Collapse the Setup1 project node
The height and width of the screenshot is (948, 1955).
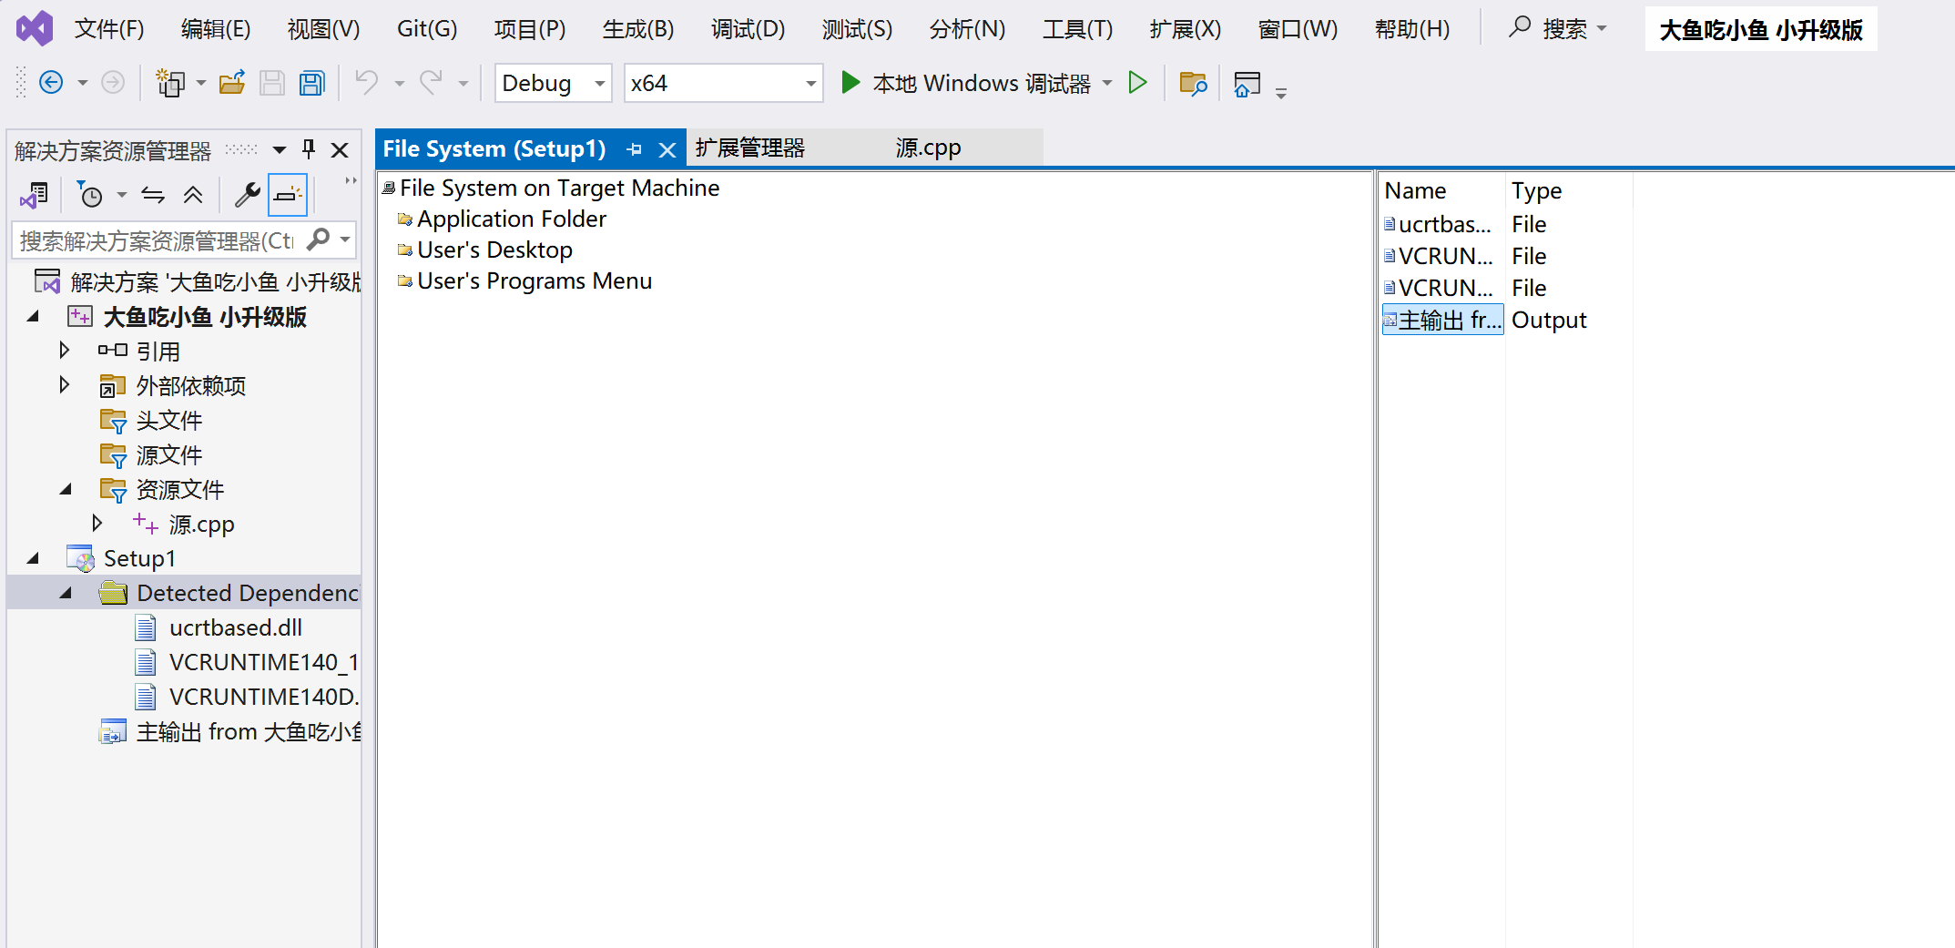click(33, 558)
